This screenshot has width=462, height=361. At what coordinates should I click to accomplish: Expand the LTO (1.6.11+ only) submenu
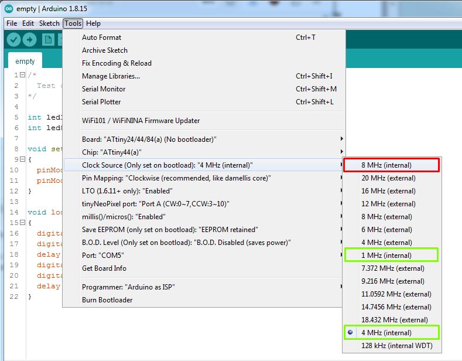[x=204, y=191]
